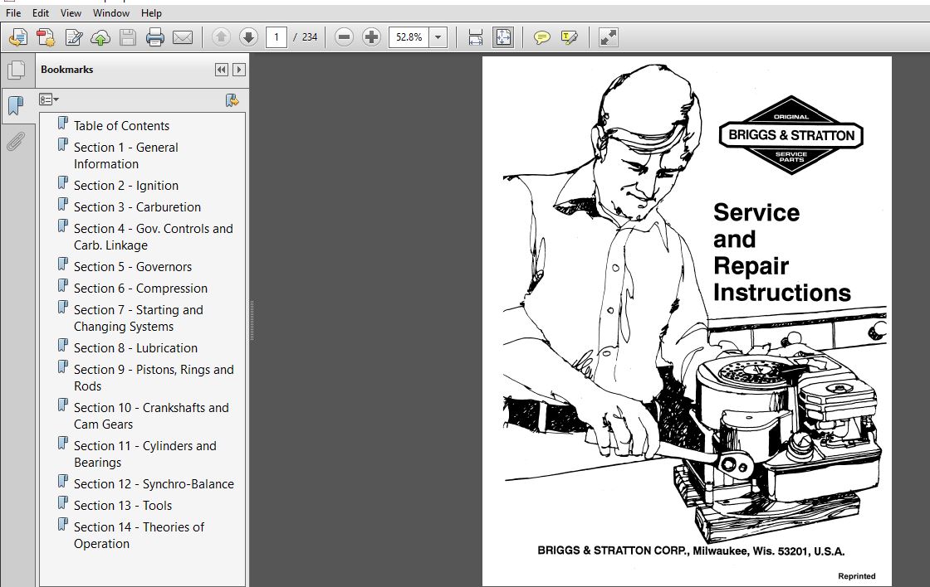Image resolution: width=930 pixels, height=587 pixels.
Task: Add a sticky note comment
Action: point(541,37)
